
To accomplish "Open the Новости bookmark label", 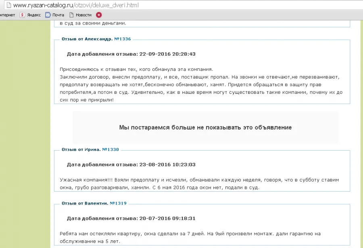I will [x=83, y=15].
